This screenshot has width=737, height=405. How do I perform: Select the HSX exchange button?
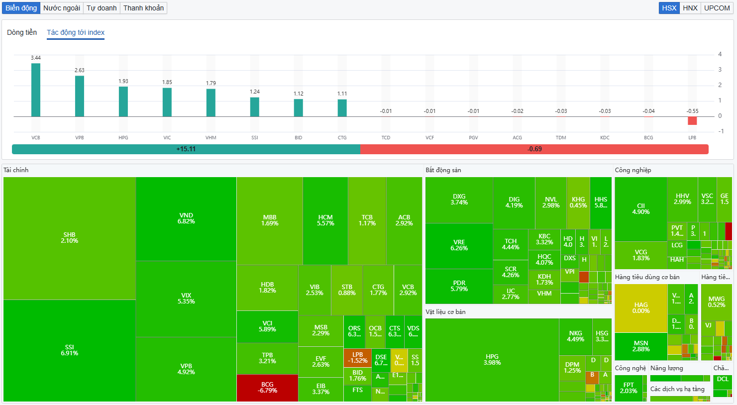669,8
